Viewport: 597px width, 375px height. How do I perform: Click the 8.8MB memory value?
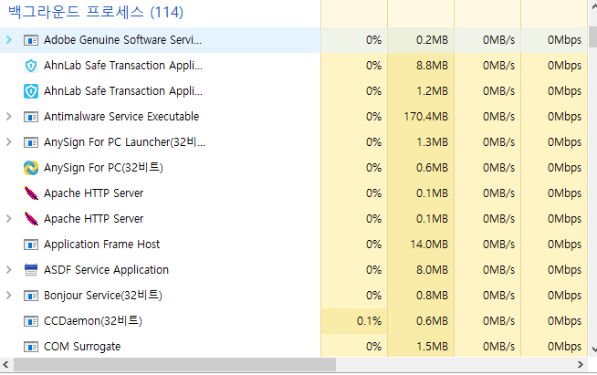pyautogui.click(x=432, y=66)
